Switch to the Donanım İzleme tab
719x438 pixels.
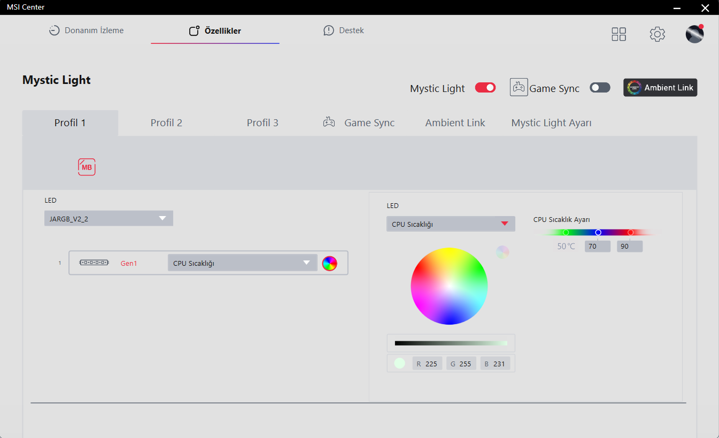pos(87,30)
